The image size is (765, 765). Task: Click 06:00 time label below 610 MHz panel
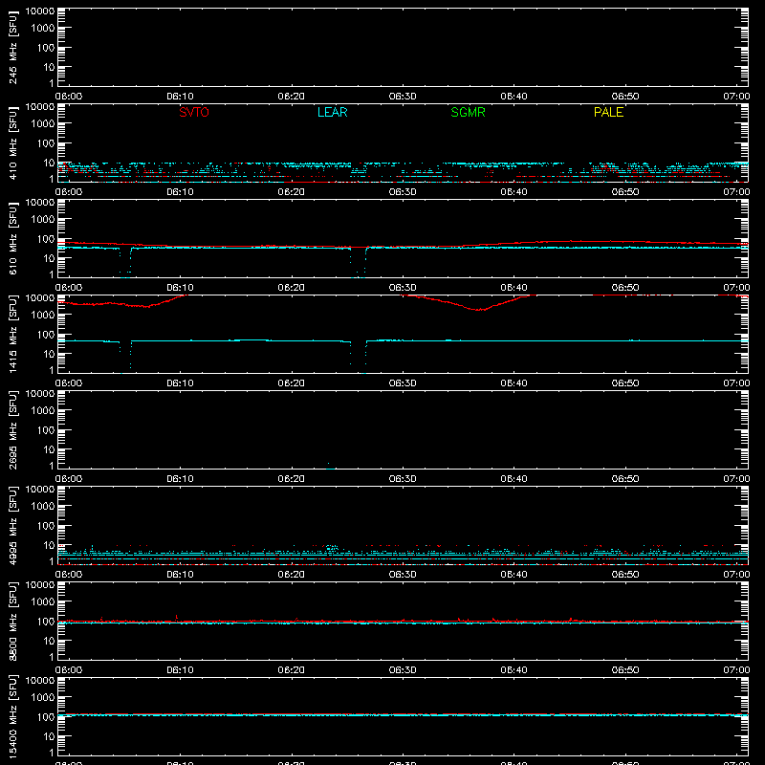pos(69,288)
